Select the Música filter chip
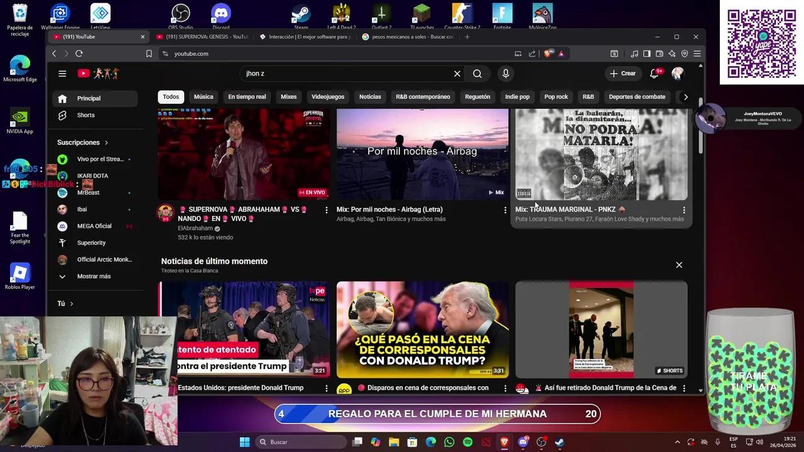Viewport: 804px width, 452px height. coord(204,97)
